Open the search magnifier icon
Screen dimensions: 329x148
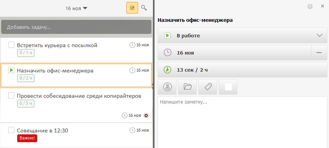coord(144,8)
